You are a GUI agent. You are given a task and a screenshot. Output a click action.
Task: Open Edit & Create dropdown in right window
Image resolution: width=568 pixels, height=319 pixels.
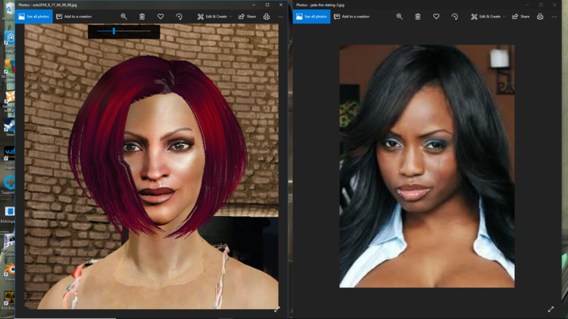point(488,17)
